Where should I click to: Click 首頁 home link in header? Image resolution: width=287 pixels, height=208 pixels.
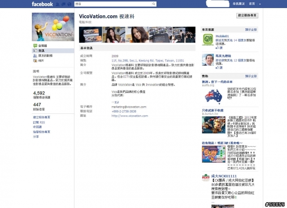point(252,4)
